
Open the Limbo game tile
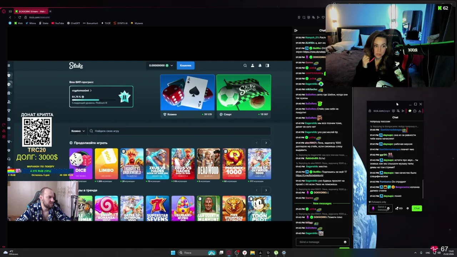(106, 163)
